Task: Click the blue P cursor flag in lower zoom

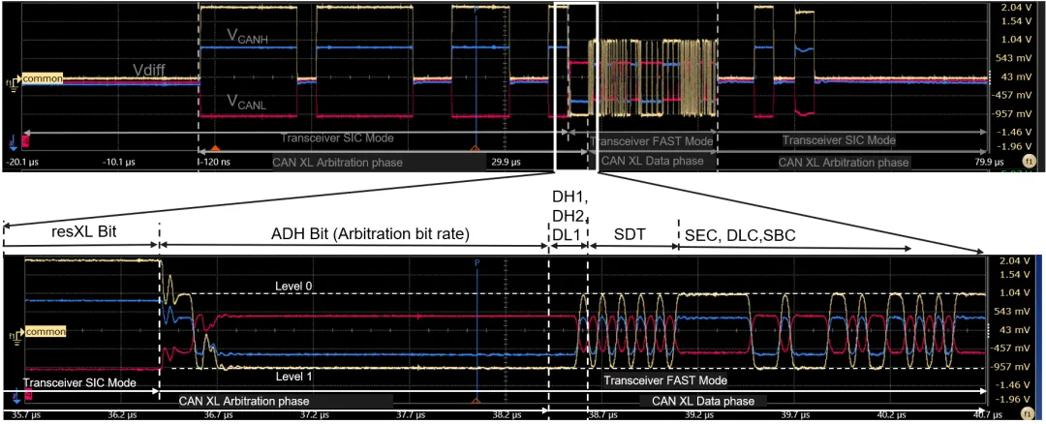Action: pos(477,262)
